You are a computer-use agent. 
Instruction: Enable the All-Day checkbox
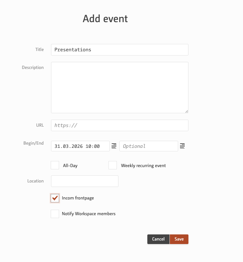(55, 165)
